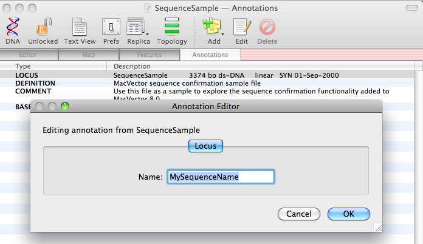423x244 pixels.
Task: Toggle the Unlocked padlock icon
Action: [x=43, y=27]
